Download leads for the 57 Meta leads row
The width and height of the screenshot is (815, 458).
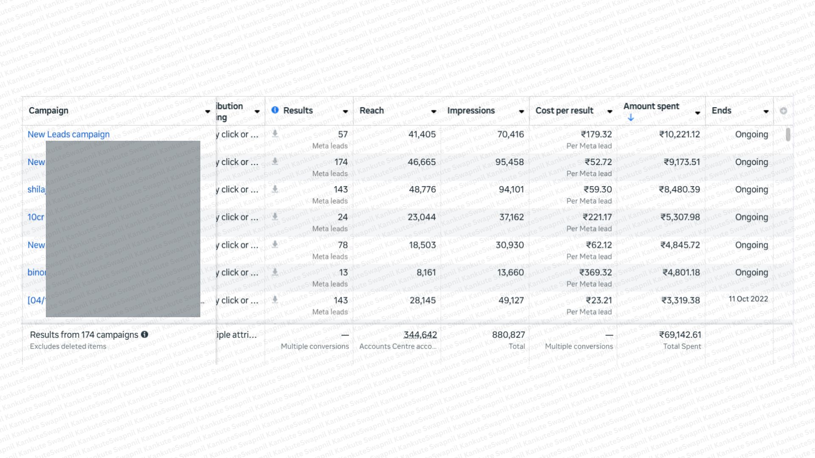tap(275, 134)
